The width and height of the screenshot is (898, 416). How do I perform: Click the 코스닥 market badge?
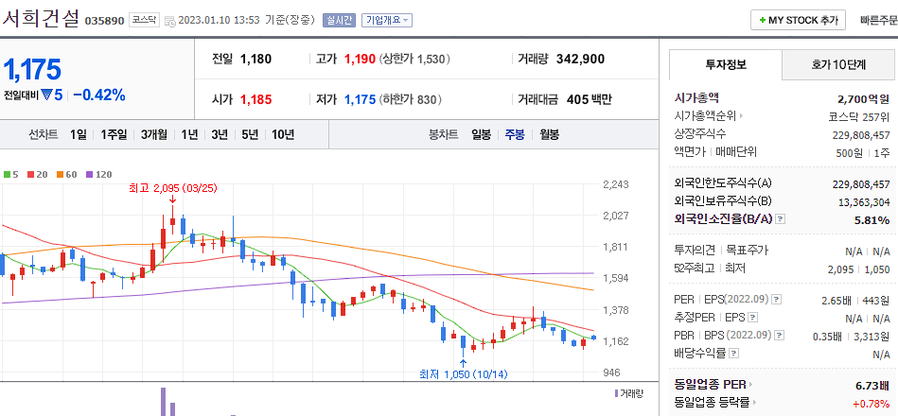[144, 20]
